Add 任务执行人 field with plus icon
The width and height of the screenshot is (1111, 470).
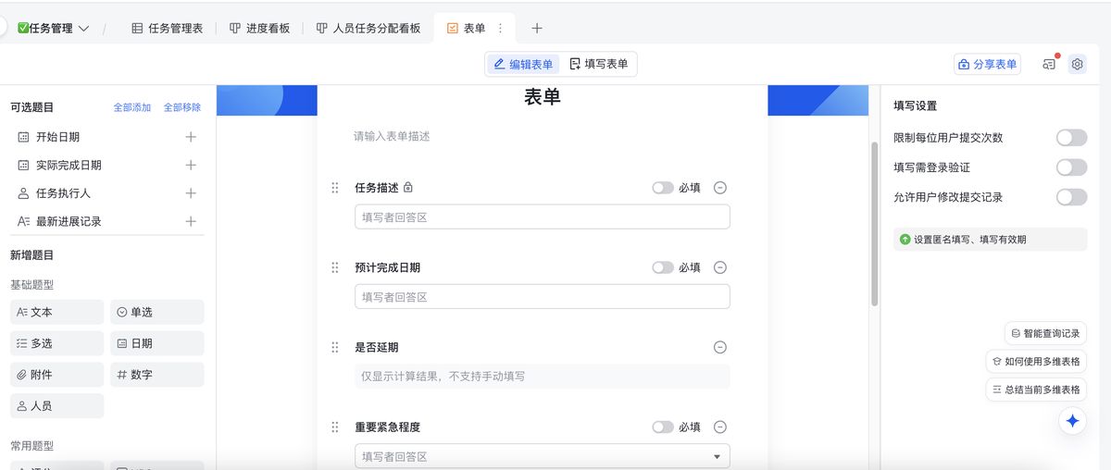point(191,193)
